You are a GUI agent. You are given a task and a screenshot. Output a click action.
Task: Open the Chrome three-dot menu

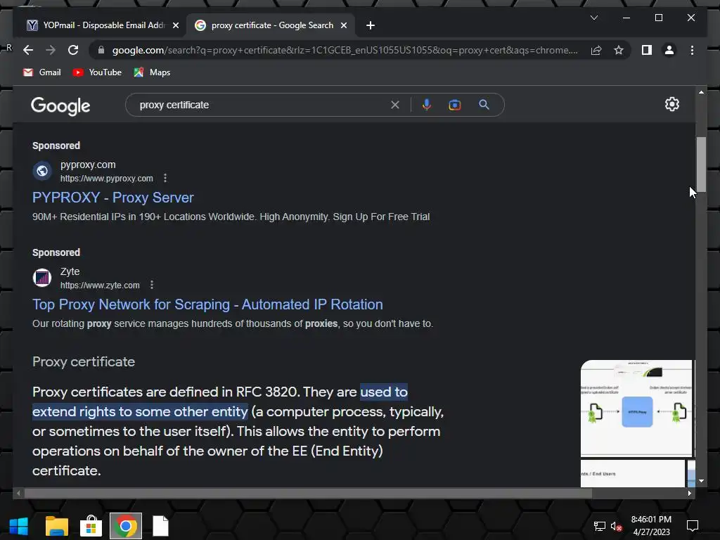tap(692, 50)
